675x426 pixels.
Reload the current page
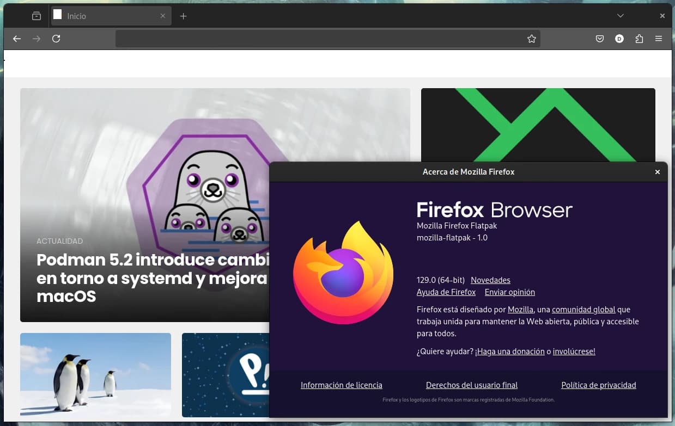tap(56, 39)
